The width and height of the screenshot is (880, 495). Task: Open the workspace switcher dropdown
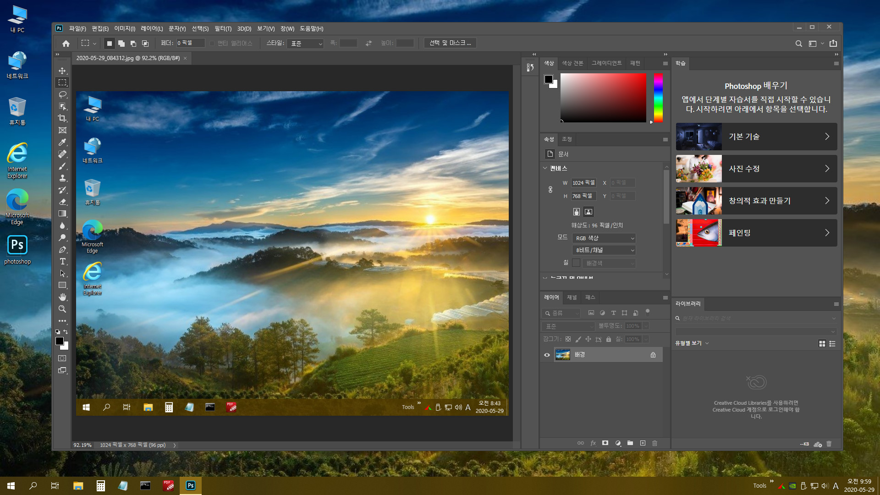click(816, 44)
